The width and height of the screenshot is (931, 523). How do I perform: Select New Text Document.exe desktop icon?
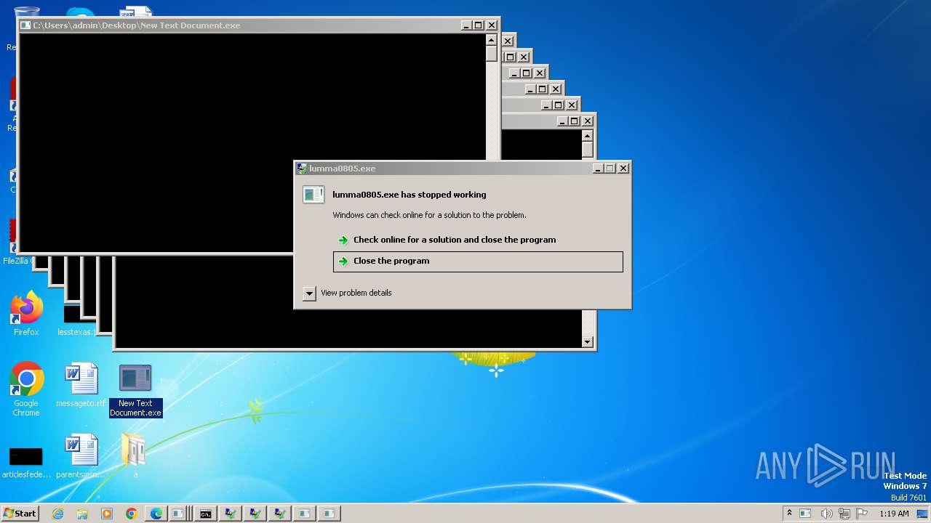click(135, 391)
